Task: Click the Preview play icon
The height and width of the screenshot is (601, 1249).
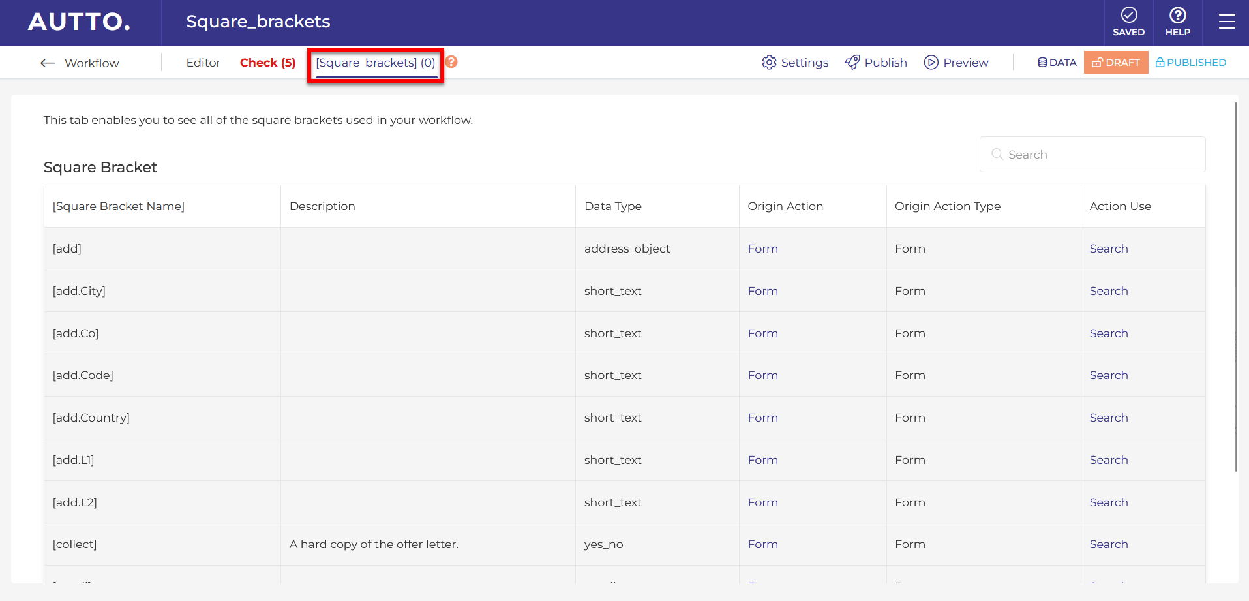Action: click(931, 63)
